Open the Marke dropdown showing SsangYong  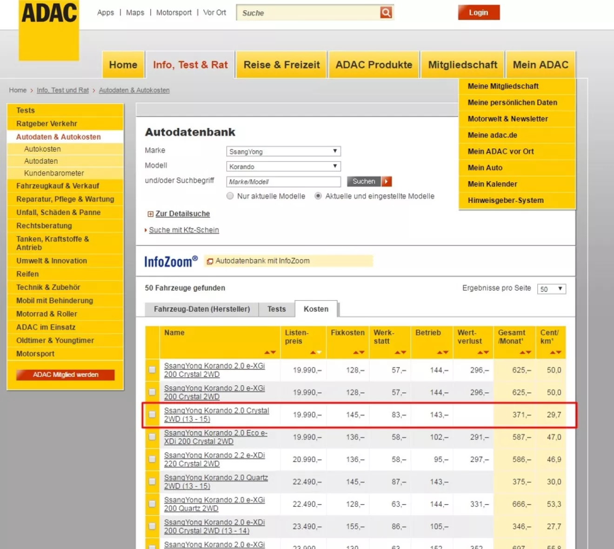click(x=283, y=151)
